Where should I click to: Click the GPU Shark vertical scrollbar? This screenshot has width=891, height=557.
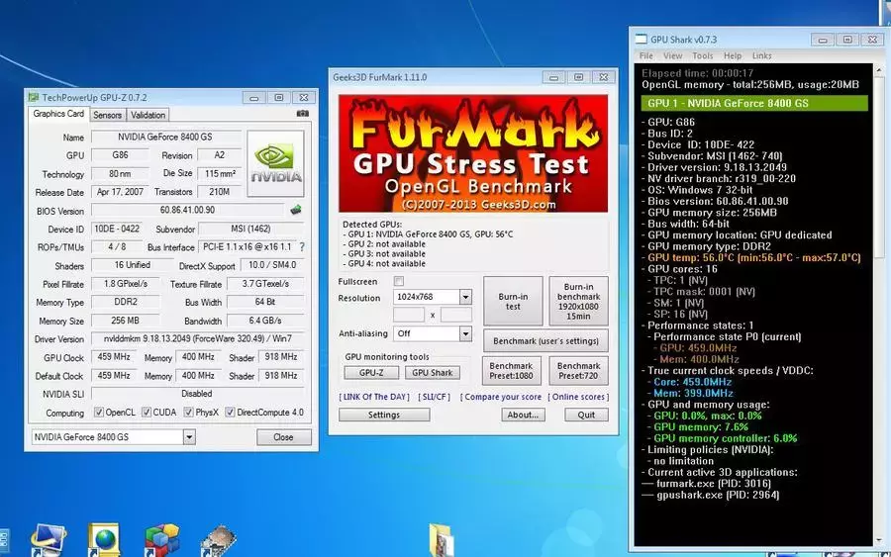point(878,304)
